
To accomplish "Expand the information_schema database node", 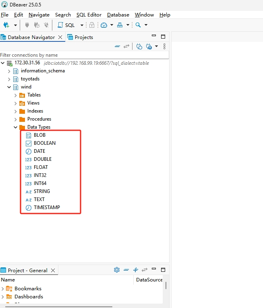I will tap(9, 71).
